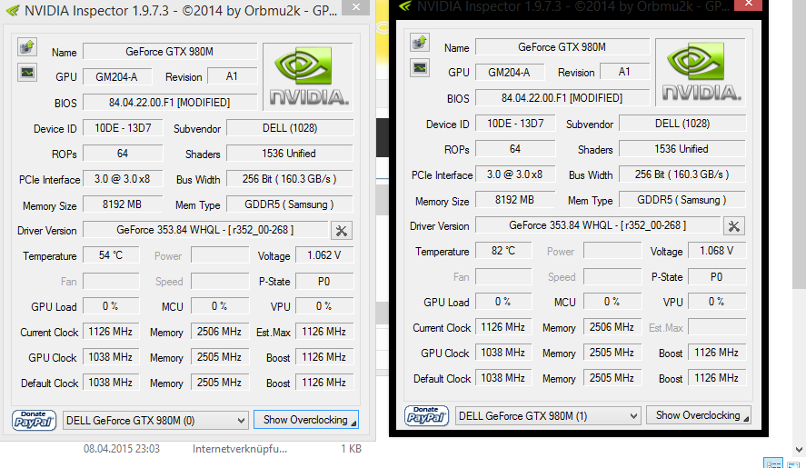The image size is (806, 468).
Task: Click Shaders 1536 Unified in the left window
Action: pyautogui.click(x=289, y=154)
